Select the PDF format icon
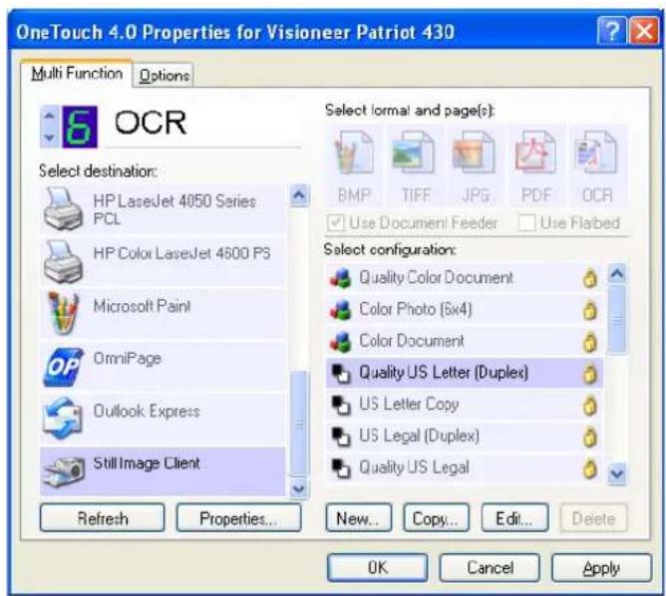The width and height of the screenshot is (666, 596). click(x=535, y=152)
